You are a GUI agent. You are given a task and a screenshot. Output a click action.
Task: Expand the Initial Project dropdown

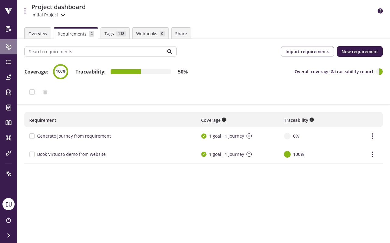(x=63, y=15)
